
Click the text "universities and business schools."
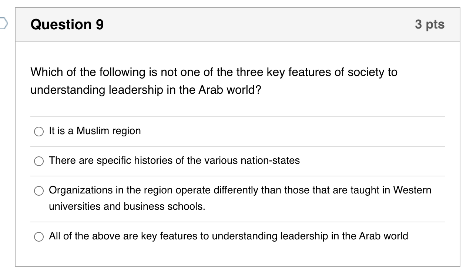pyautogui.click(x=127, y=206)
